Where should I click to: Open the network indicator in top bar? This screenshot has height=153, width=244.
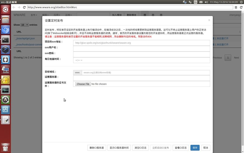pos(190,2)
